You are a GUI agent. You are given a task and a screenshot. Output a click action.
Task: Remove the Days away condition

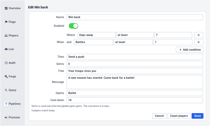(x=199, y=35)
